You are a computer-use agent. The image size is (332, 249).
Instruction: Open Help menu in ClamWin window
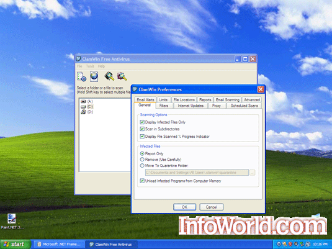101,66
